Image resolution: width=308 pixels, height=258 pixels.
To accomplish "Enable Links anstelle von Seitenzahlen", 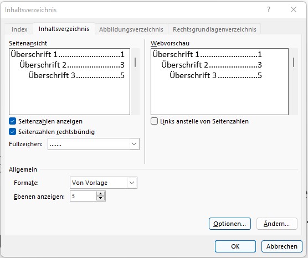I will click(x=154, y=121).
